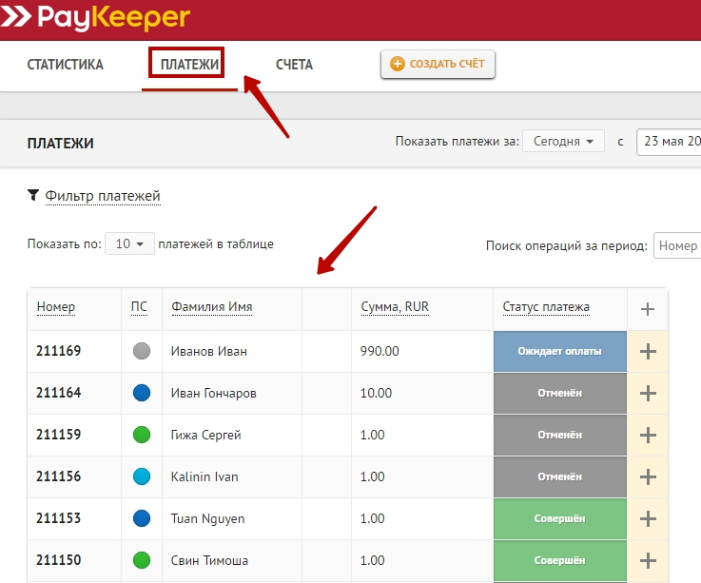Image resolution: width=701 pixels, height=583 pixels.
Task: Click green payment system circle for Гижа Сергей
Action: pos(142,435)
